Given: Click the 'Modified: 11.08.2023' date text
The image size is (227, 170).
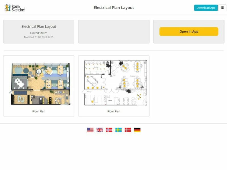Looking at the screenshot, I should 39,37.
